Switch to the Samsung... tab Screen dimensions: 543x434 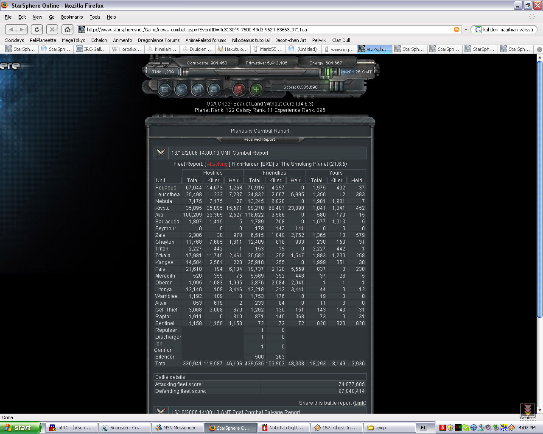338,49
